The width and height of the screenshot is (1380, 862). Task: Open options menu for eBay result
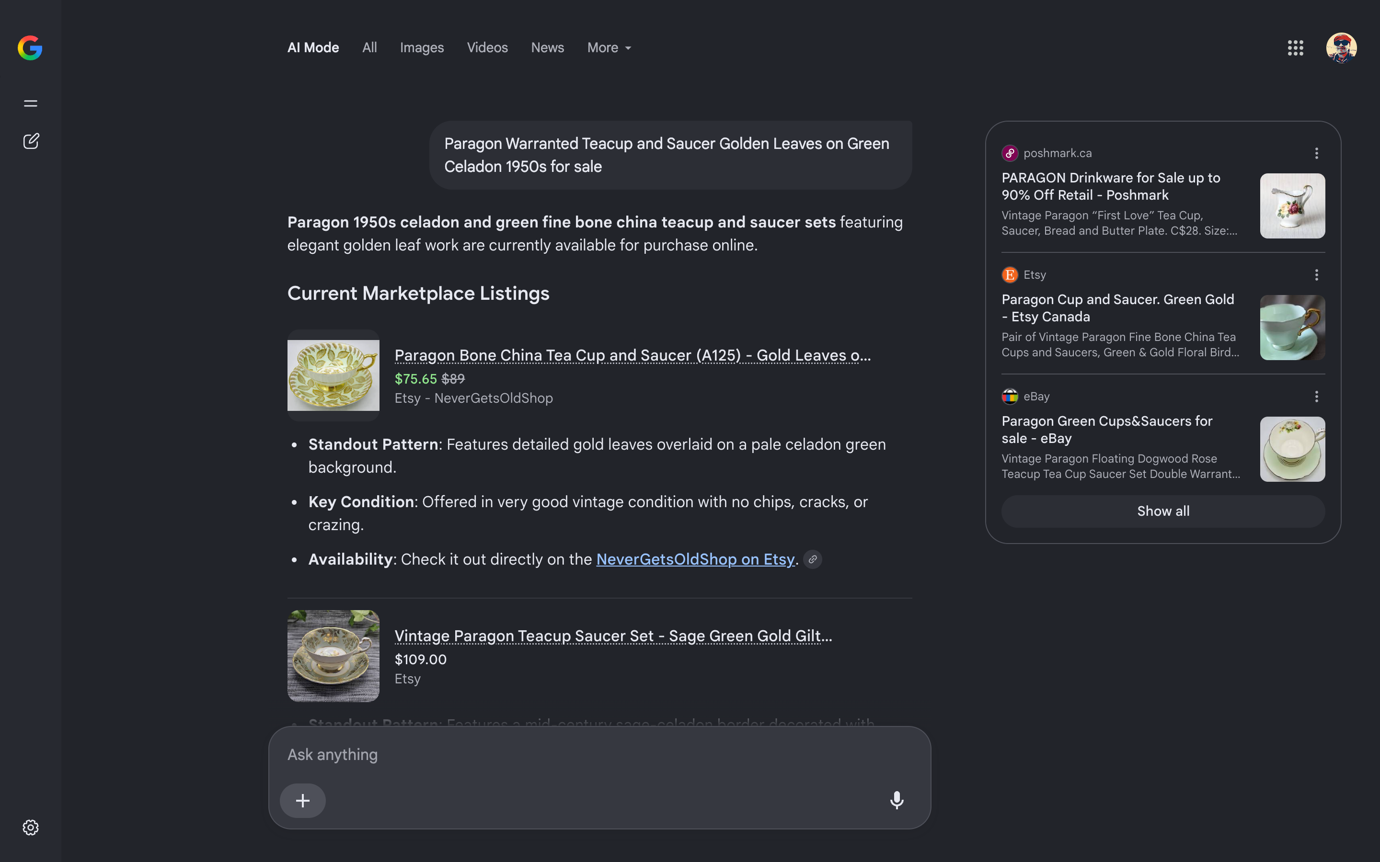(x=1317, y=396)
